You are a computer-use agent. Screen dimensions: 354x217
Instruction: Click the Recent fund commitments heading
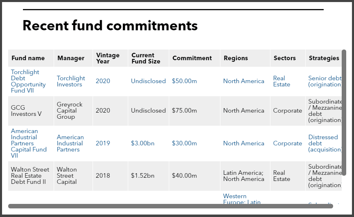click(x=110, y=25)
